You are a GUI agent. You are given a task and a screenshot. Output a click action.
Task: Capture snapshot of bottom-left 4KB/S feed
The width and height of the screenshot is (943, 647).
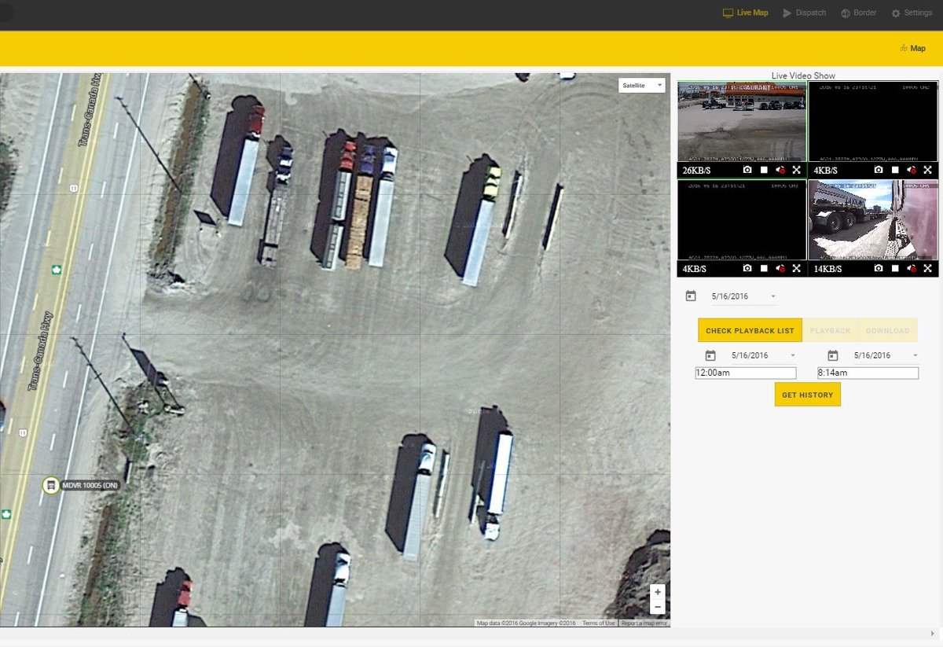tap(747, 269)
